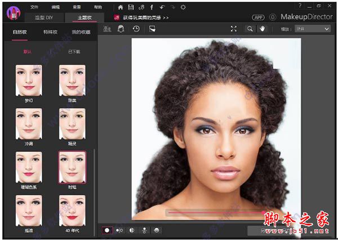
Task: Select the split-circle compare view mode
Action: pyautogui.click(x=132, y=230)
